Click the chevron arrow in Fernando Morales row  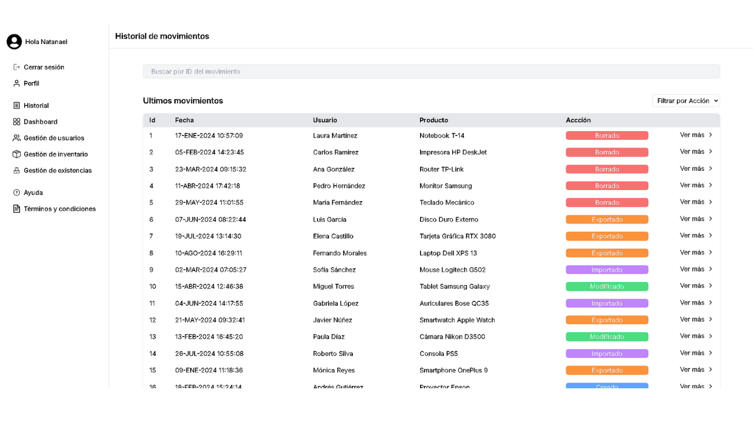[x=711, y=252]
